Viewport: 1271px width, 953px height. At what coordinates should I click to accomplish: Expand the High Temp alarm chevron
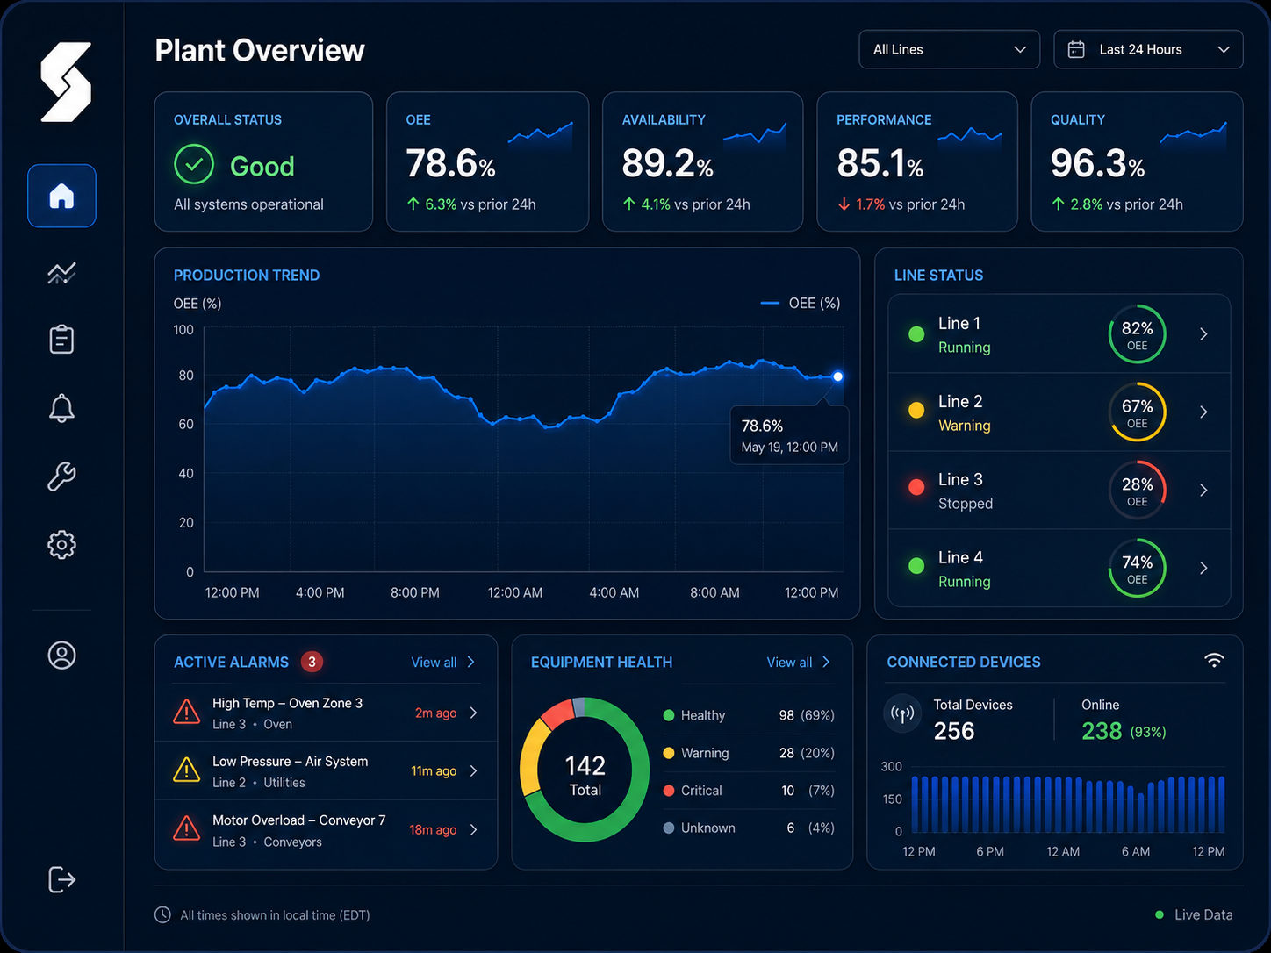coord(474,713)
